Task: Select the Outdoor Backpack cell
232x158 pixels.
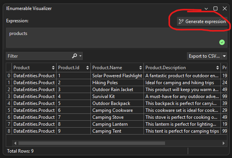Action: (117, 103)
